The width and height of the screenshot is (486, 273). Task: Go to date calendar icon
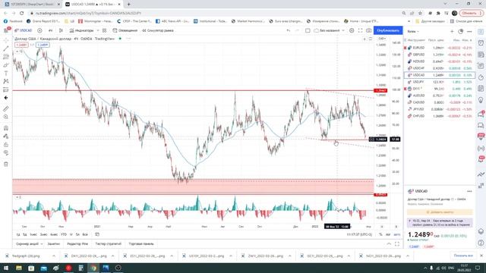pyautogui.click(x=97, y=234)
